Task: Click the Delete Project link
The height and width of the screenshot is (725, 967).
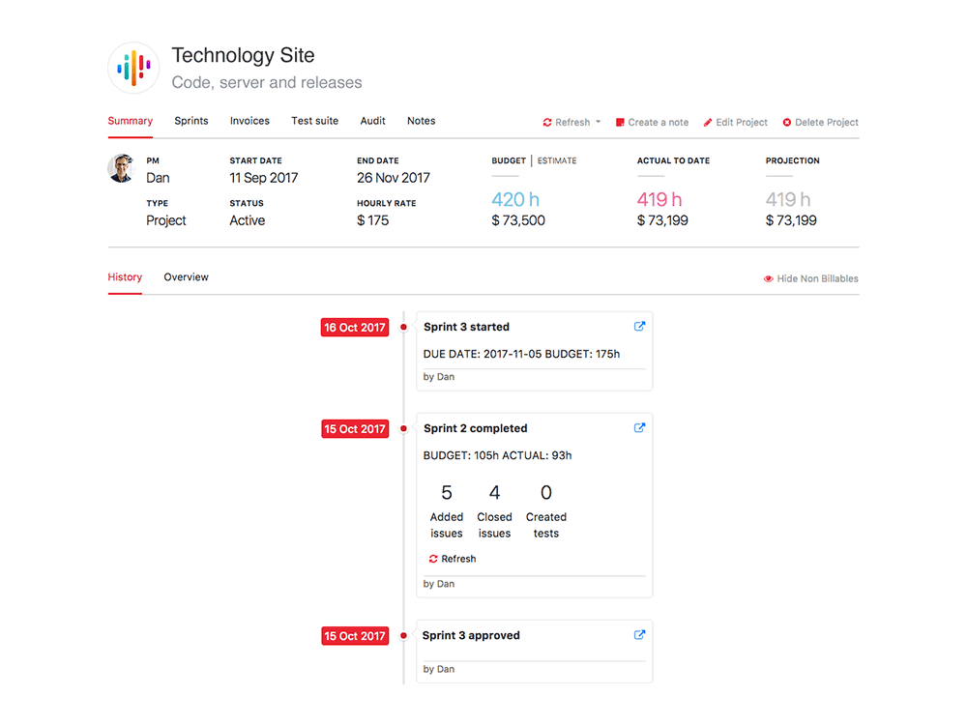Action: [827, 122]
